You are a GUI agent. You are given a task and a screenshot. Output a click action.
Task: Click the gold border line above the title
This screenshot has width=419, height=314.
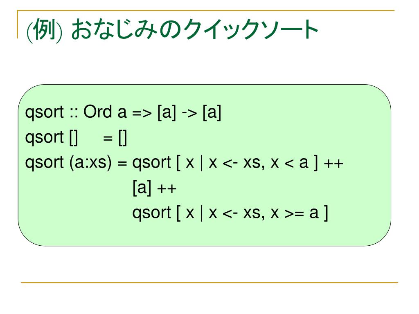pyautogui.click(x=206, y=10)
